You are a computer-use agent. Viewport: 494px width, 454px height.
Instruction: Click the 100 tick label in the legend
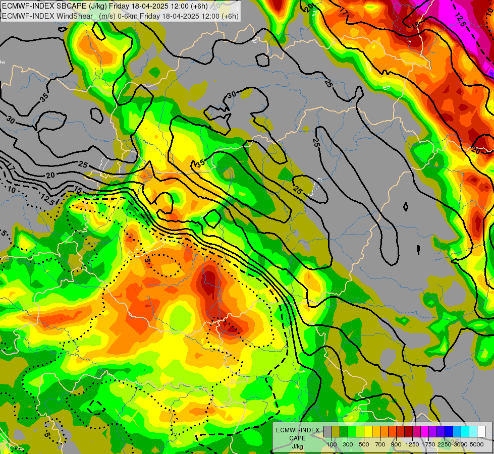[x=332, y=444]
